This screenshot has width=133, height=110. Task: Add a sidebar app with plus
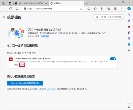(x=129, y=60)
